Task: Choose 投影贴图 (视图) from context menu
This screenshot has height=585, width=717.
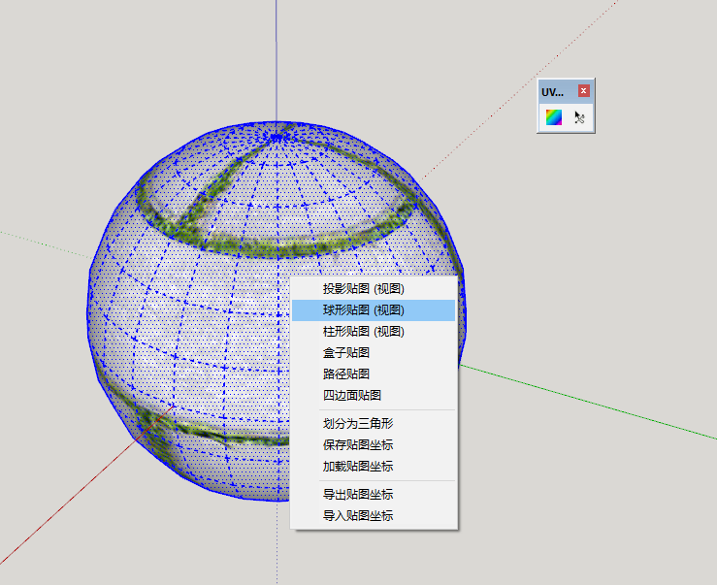Action: click(x=374, y=288)
